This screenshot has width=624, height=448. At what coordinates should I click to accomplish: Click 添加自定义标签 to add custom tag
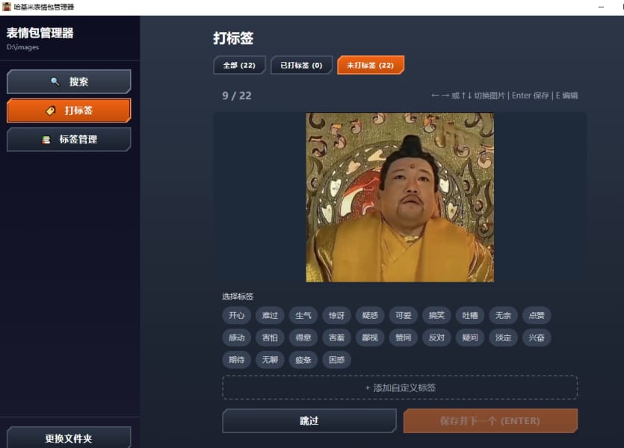point(400,388)
